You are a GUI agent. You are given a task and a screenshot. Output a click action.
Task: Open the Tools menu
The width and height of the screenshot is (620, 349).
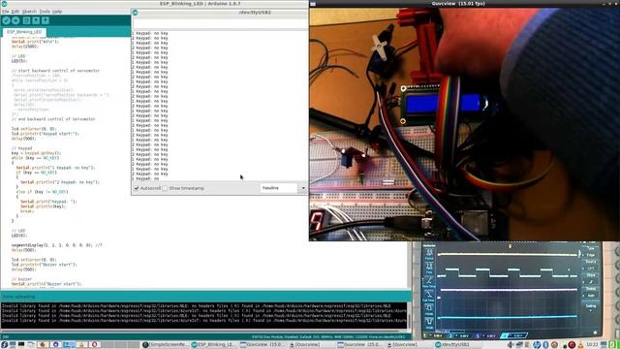point(45,12)
